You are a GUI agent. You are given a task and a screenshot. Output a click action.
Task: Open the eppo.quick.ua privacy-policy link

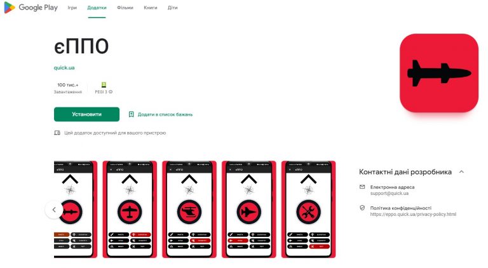coord(413,214)
